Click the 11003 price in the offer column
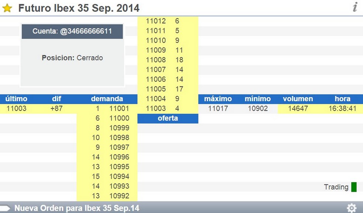This screenshot has width=363, height=213. 156,108
